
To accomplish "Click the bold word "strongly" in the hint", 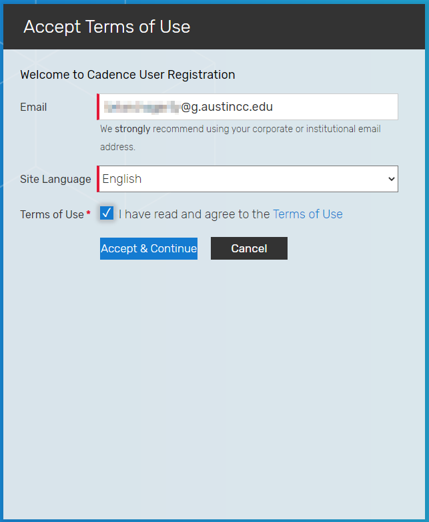I will point(132,129).
